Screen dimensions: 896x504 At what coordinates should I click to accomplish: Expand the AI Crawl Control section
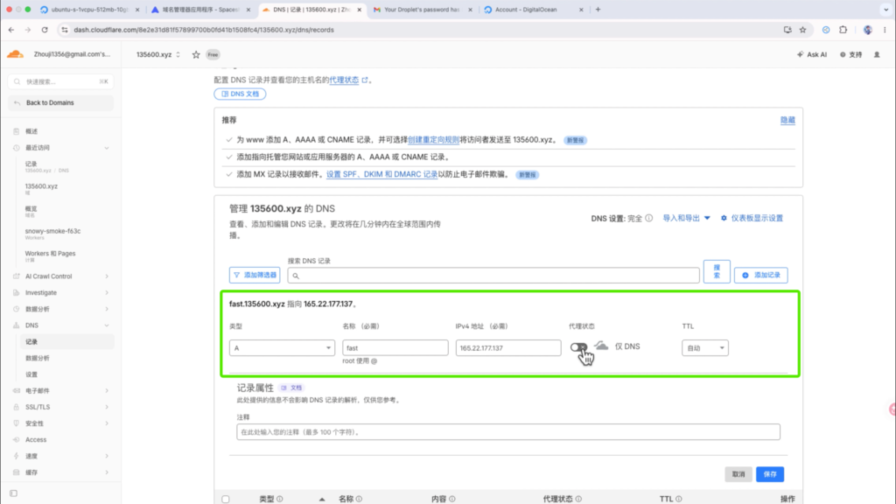point(106,276)
